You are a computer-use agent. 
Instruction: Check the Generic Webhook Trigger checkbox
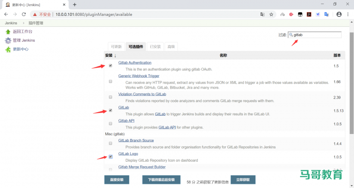tap(110, 81)
